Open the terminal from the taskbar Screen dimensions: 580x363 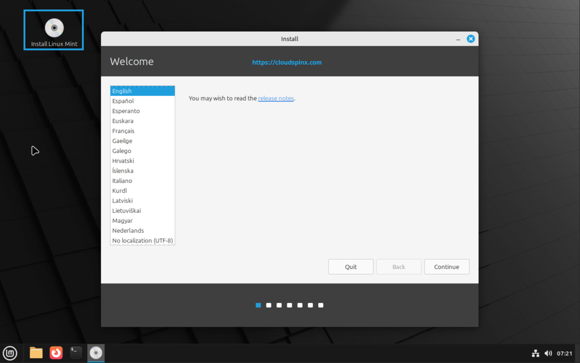(76, 353)
